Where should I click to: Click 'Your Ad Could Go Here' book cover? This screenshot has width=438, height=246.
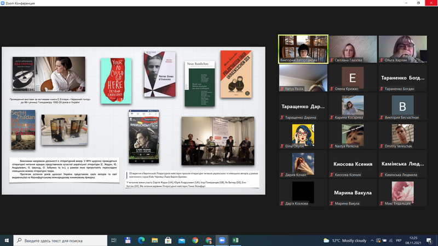click(116, 81)
